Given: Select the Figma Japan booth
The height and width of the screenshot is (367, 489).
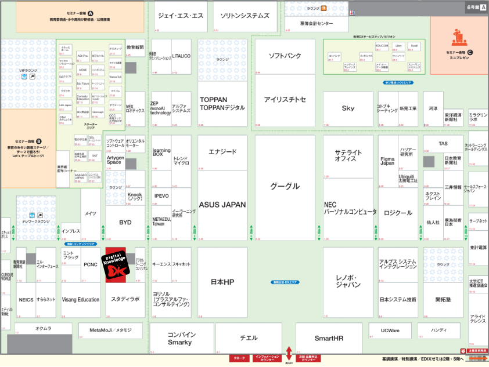Looking at the screenshot, I should coord(387,161).
